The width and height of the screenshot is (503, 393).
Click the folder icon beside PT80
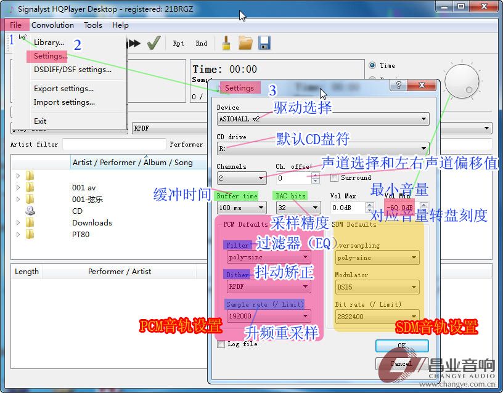30,234
